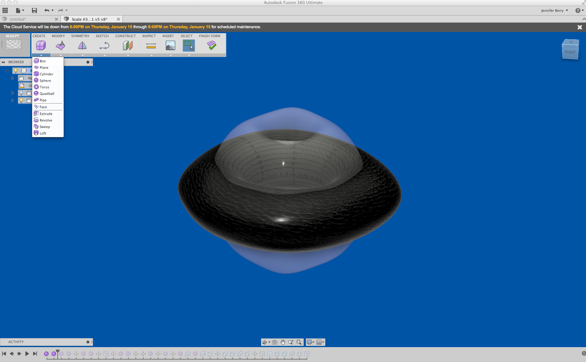586x362 pixels.
Task: Click the Inspect measure ruler icon
Action: [151, 46]
